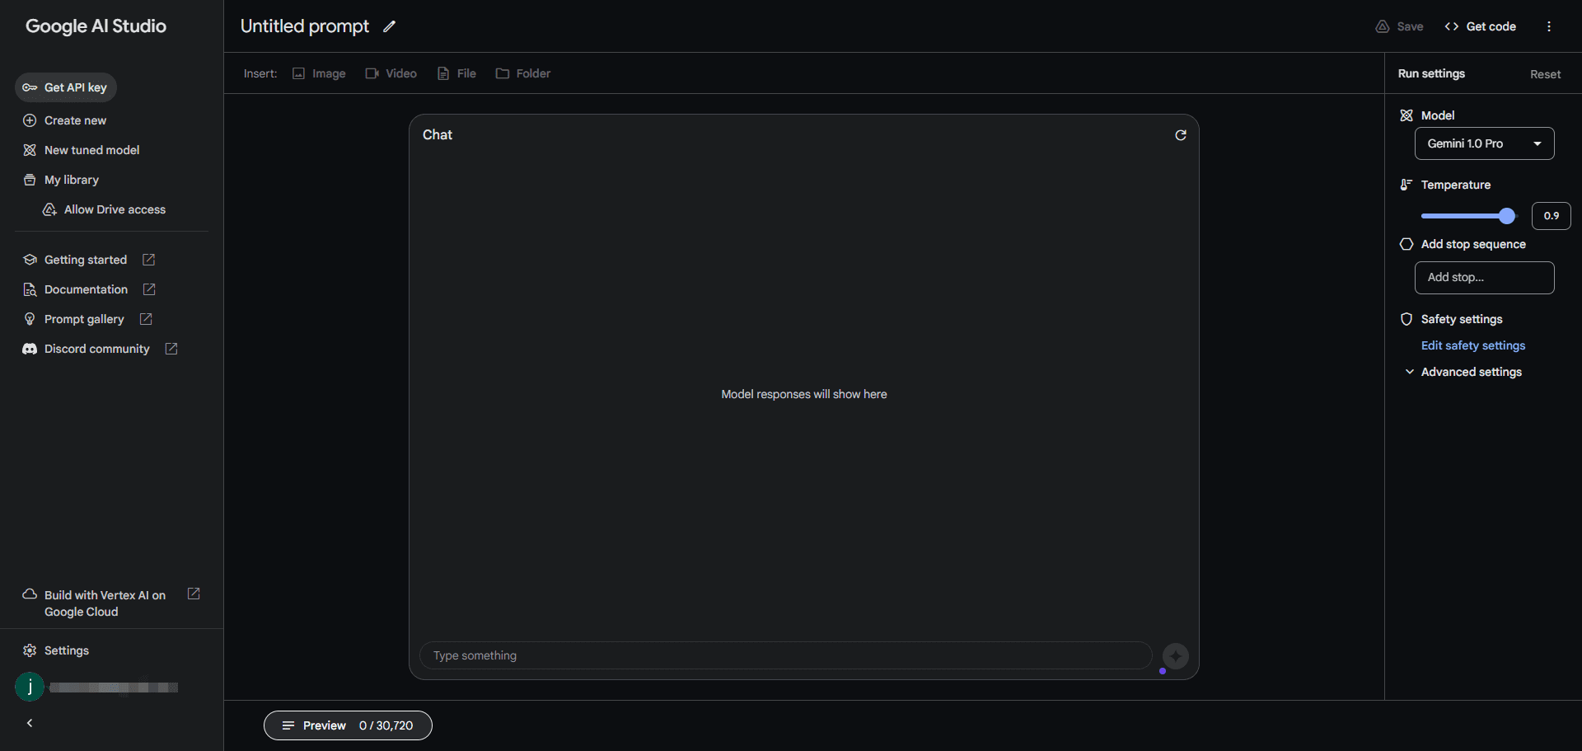Click the Untitled prompt title text

point(305,26)
